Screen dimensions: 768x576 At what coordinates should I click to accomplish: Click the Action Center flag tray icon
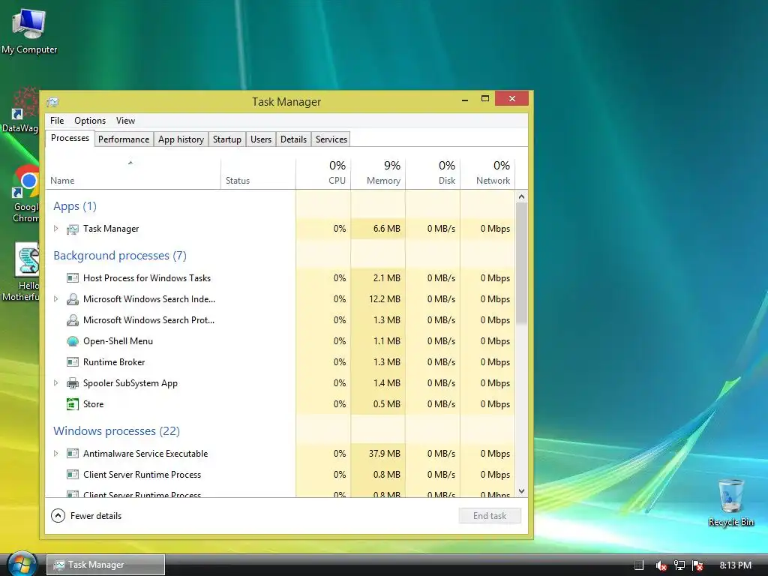[698, 565]
